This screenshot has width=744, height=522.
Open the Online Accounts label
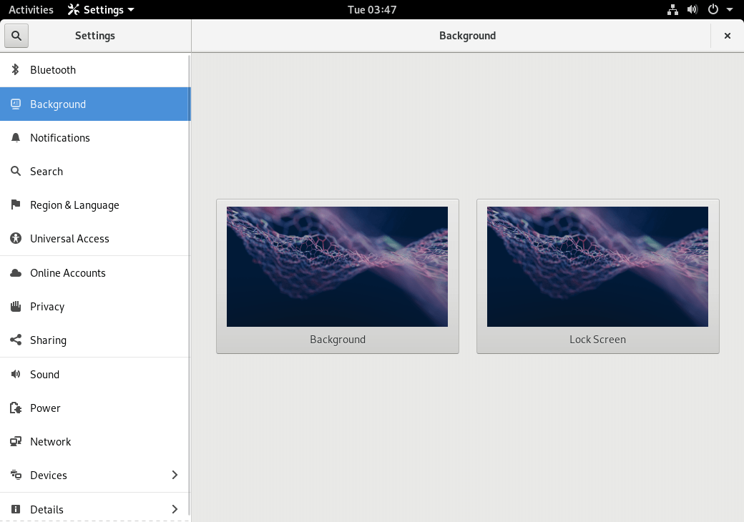pyautogui.click(x=67, y=272)
